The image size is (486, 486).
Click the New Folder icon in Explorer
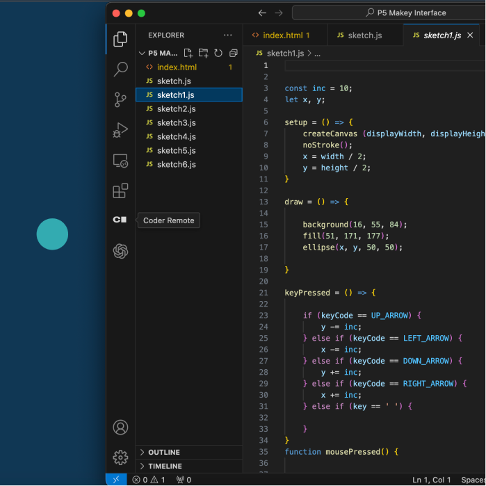tap(203, 54)
